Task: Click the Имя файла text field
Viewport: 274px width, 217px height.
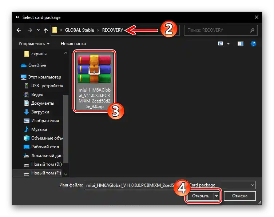Action: tap(131, 185)
